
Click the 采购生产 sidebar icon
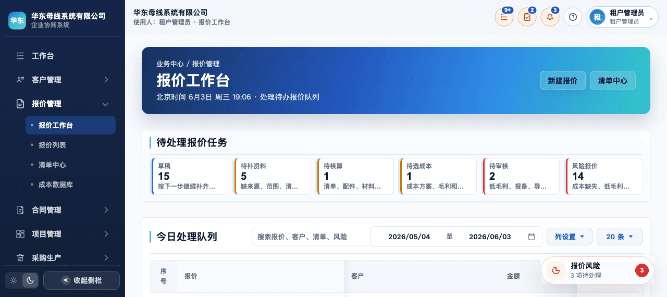[x=20, y=257]
